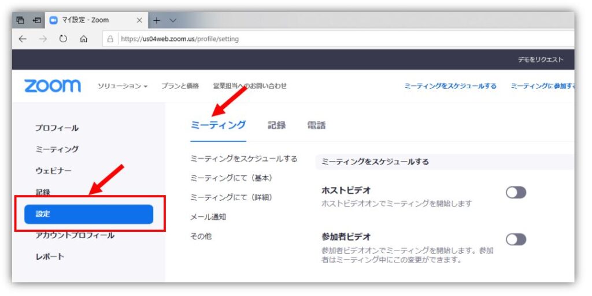Image resolution: width=592 pixels, height=296 pixels.
Task: Click the browser back arrow
Action: pos(23,39)
